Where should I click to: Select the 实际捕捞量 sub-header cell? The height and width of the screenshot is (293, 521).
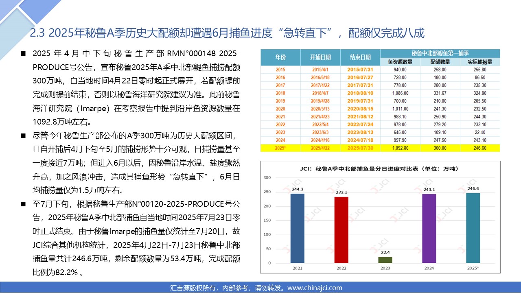480,62
